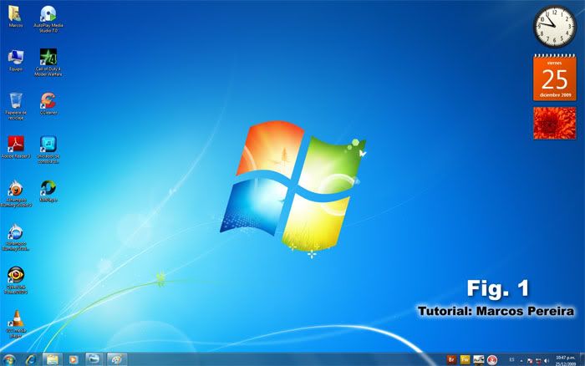Click the Action Center flag tray icon
The width and height of the screenshot is (585, 366).
[530, 361]
